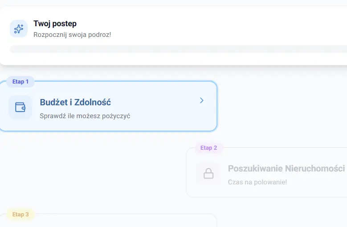
Task: Click the partially visible Etap 3 card
Action: [111, 221]
